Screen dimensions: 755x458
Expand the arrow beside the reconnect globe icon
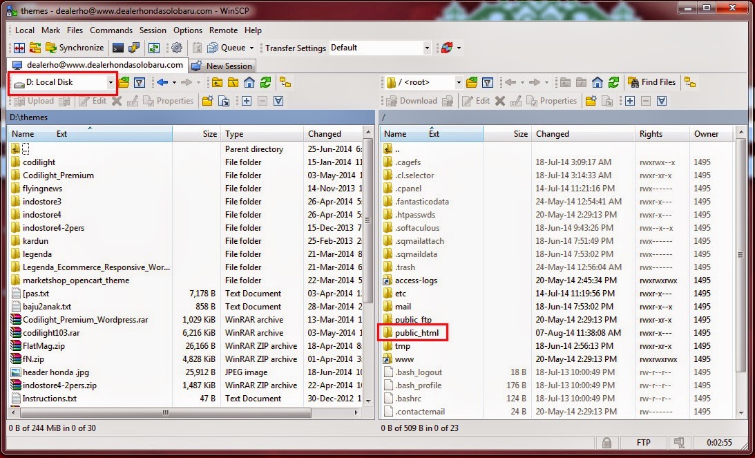pyautogui.click(x=459, y=48)
